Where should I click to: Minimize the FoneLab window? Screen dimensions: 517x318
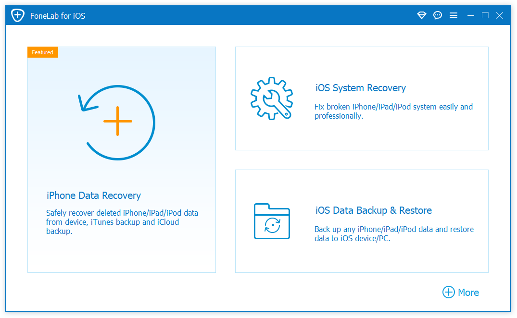pyautogui.click(x=470, y=15)
